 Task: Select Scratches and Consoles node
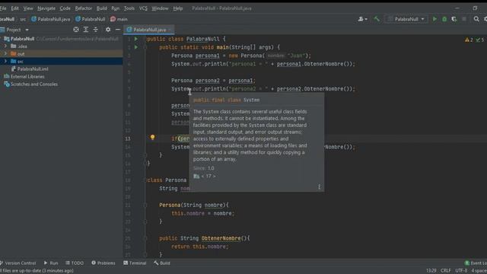(x=33, y=84)
